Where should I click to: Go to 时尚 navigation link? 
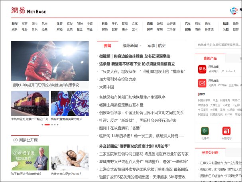(x=104, y=30)
